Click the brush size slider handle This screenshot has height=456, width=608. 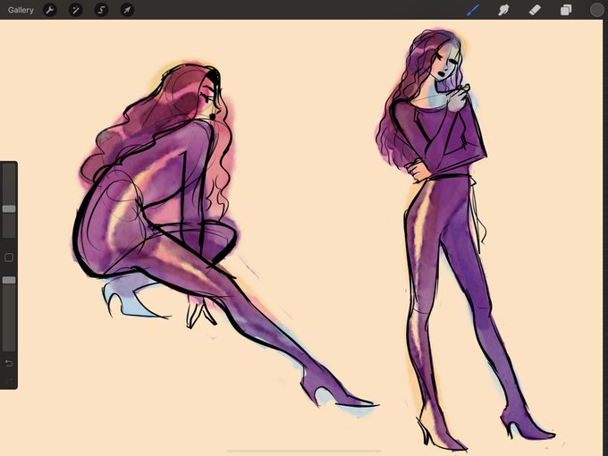point(9,209)
